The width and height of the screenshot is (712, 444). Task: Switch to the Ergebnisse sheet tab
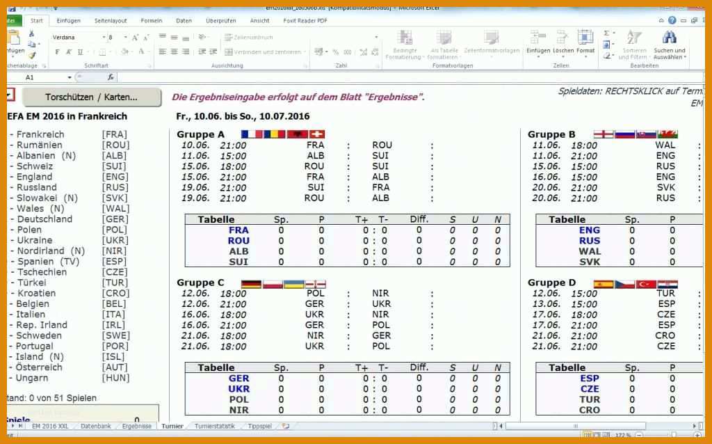tap(137, 427)
